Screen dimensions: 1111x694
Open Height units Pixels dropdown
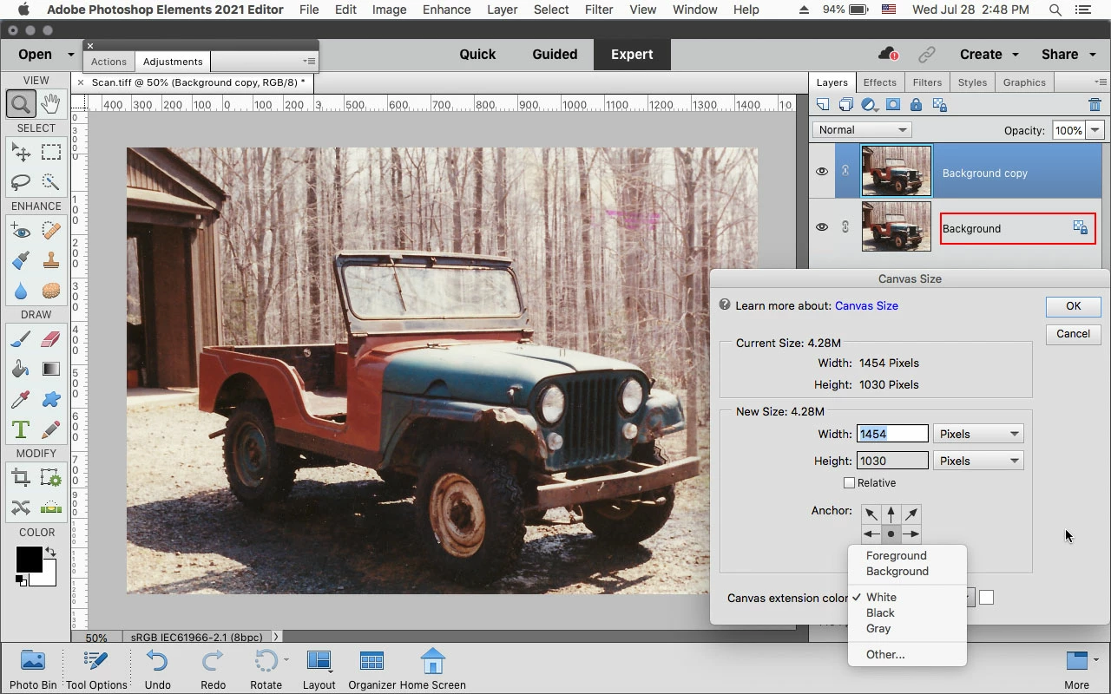click(x=978, y=461)
